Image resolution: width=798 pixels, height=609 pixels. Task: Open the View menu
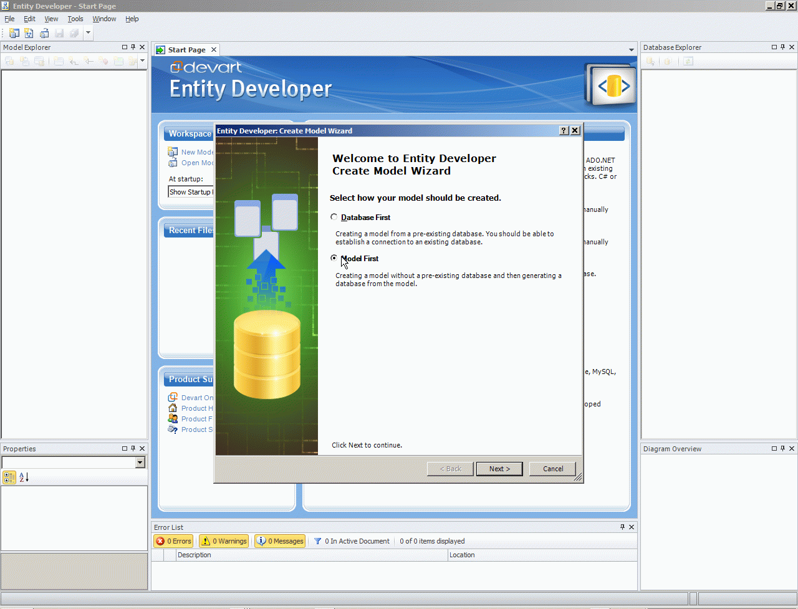[x=51, y=19]
